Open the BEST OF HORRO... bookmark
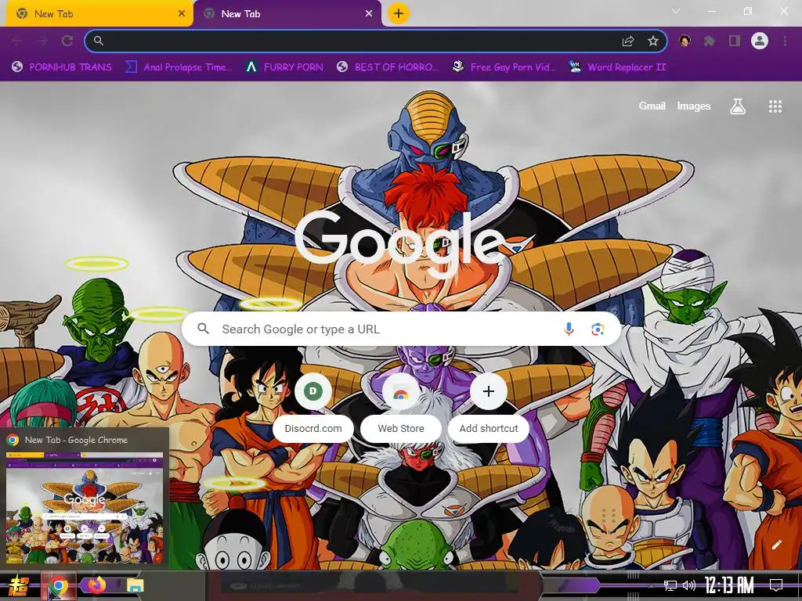Screen dimensions: 802x601 tap(388, 67)
